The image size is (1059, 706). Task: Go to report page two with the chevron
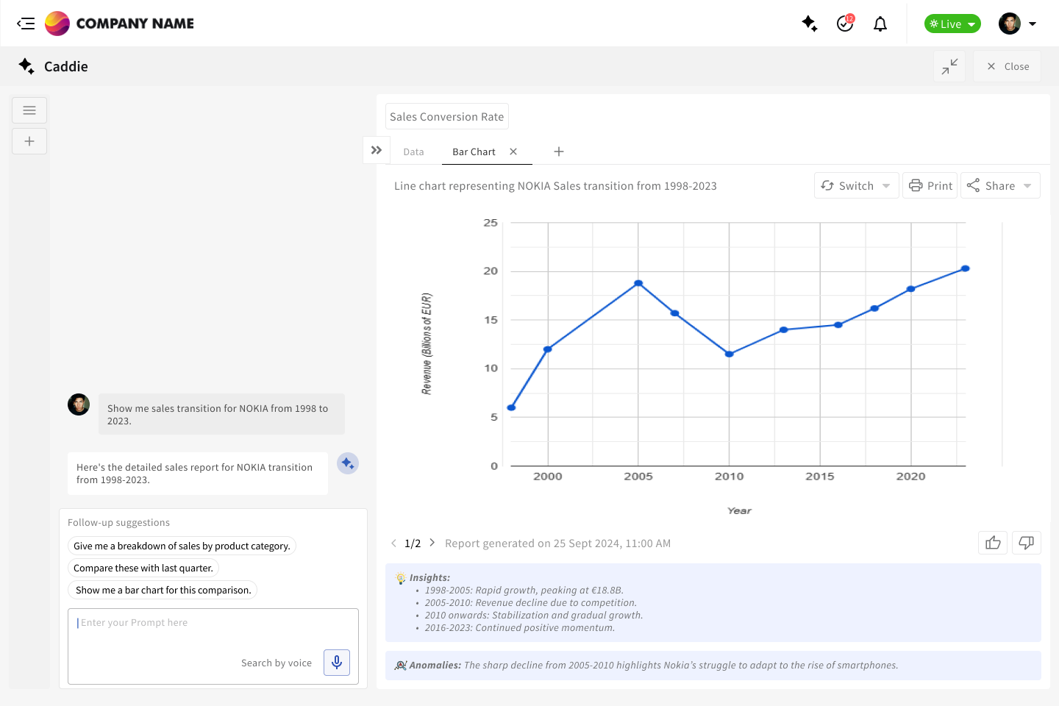pyautogui.click(x=432, y=543)
